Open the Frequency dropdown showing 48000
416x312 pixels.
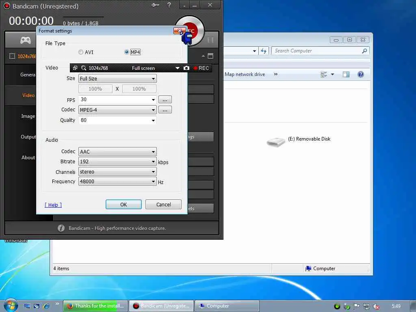click(117, 182)
